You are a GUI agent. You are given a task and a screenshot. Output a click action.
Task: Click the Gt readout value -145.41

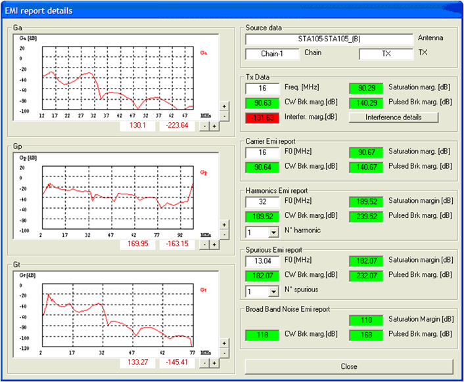[x=177, y=362]
